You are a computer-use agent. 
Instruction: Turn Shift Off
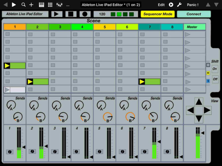(215, 79)
